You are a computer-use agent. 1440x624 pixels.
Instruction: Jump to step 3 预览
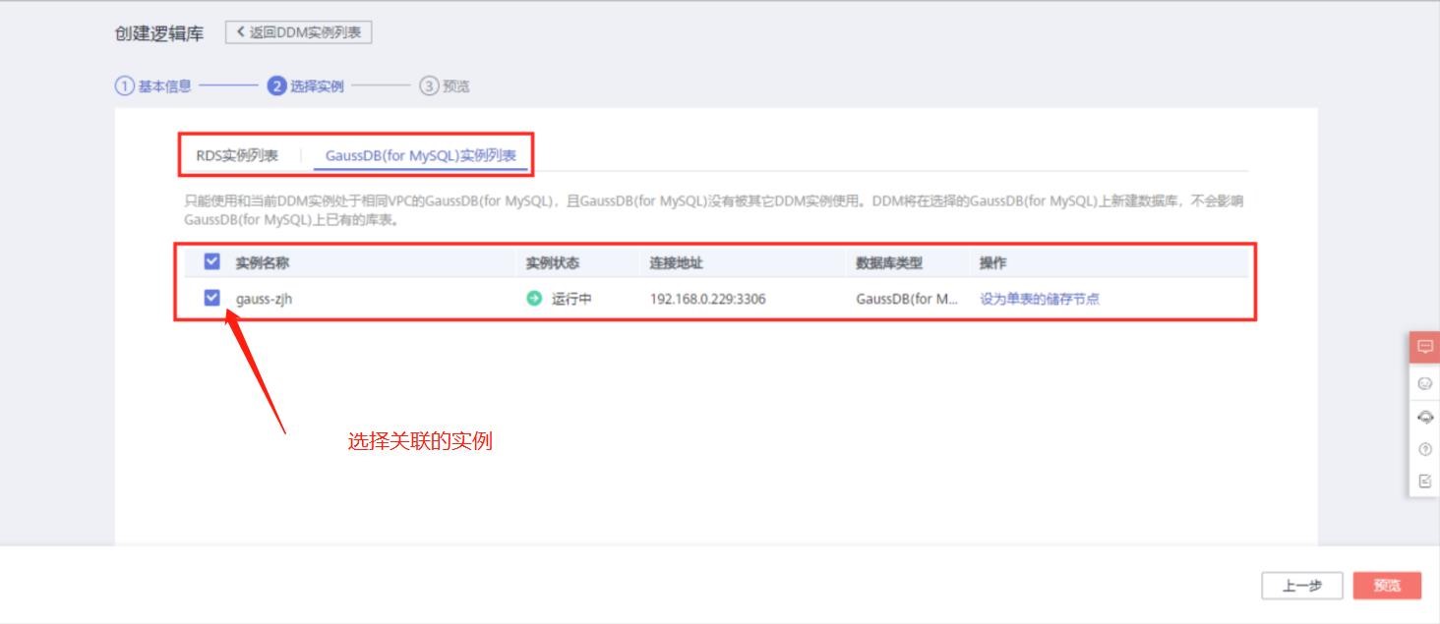[x=445, y=85]
